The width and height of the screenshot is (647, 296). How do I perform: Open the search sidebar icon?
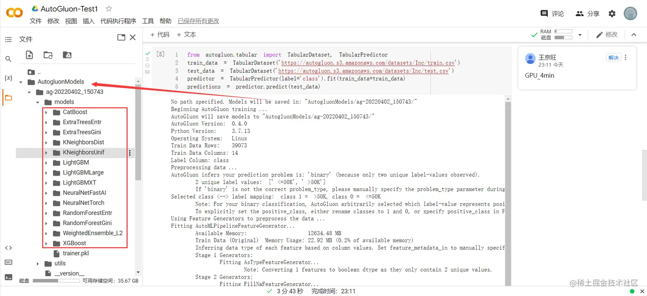tap(8, 59)
